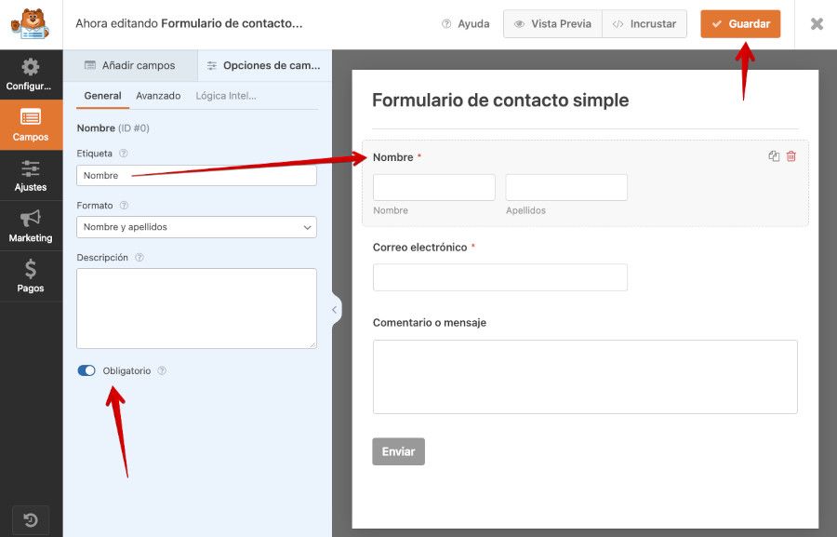Click the Formato help tooltip icon
The width and height of the screenshot is (837, 537).
[124, 205]
